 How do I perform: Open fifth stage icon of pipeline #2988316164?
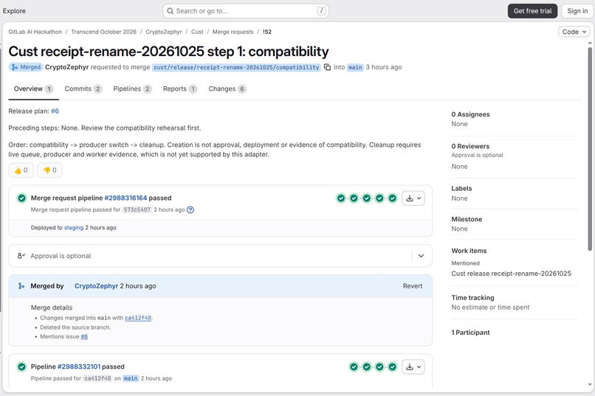pos(393,198)
